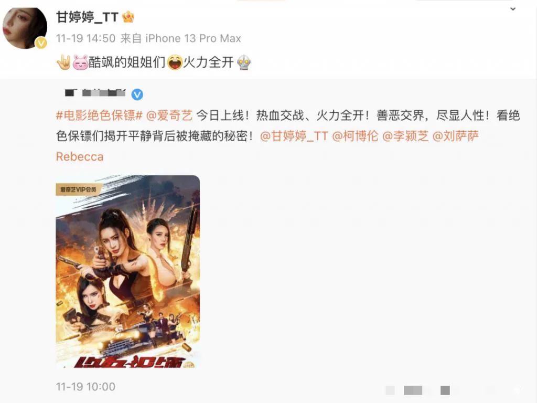Image resolution: width=537 pixels, height=403 pixels.
Task: Click the laughing face emoji
Action: (175, 63)
